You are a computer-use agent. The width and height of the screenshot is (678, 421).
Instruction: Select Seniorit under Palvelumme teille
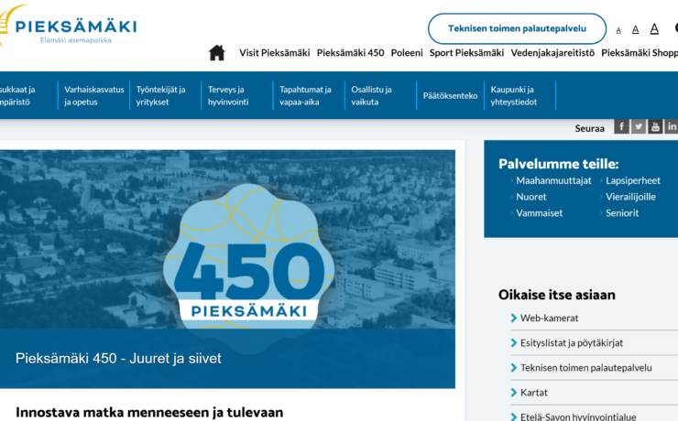click(622, 213)
